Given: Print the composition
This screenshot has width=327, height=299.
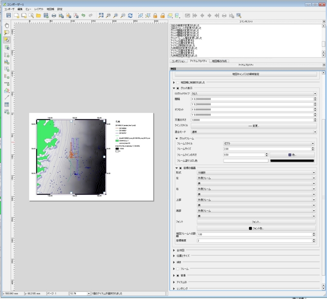Looking at the screenshot, I should point(54,15).
